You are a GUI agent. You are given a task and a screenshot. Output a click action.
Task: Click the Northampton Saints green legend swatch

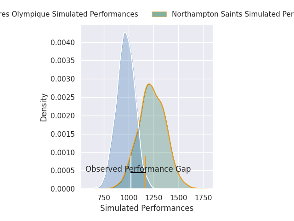159,14
